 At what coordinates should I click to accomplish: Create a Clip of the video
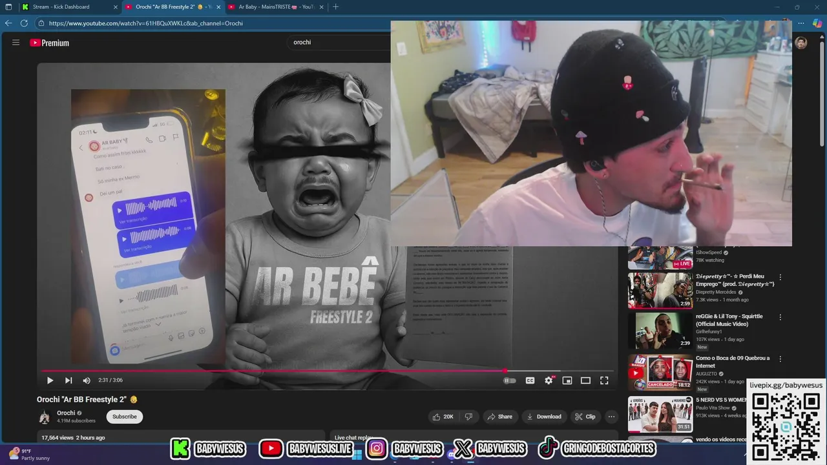click(x=585, y=417)
